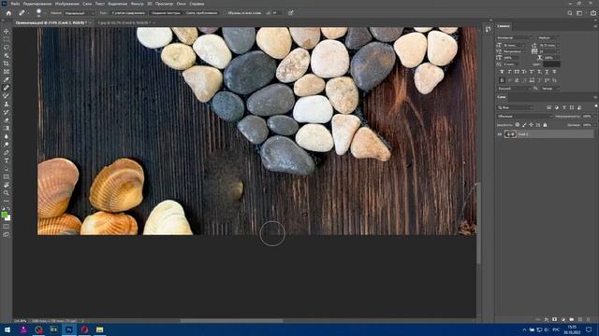Open the Просмотр menu
This screenshot has width=599, height=336.
click(x=165, y=4)
